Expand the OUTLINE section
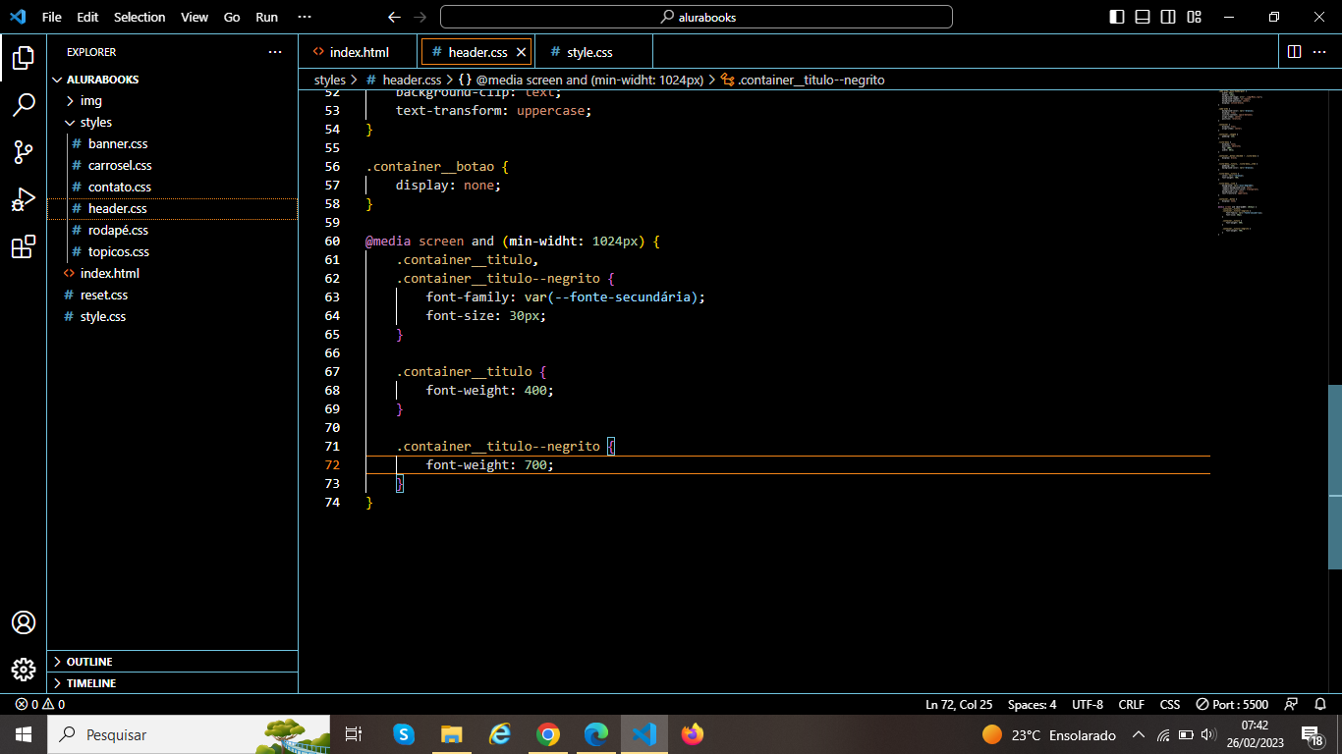Screen dimensions: 1342x754 172,662
